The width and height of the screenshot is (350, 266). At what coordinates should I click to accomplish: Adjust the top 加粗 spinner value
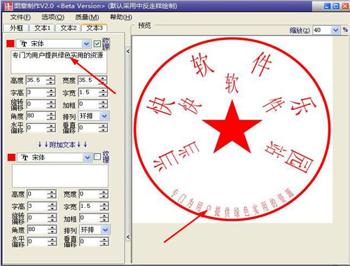click(103, 104)
